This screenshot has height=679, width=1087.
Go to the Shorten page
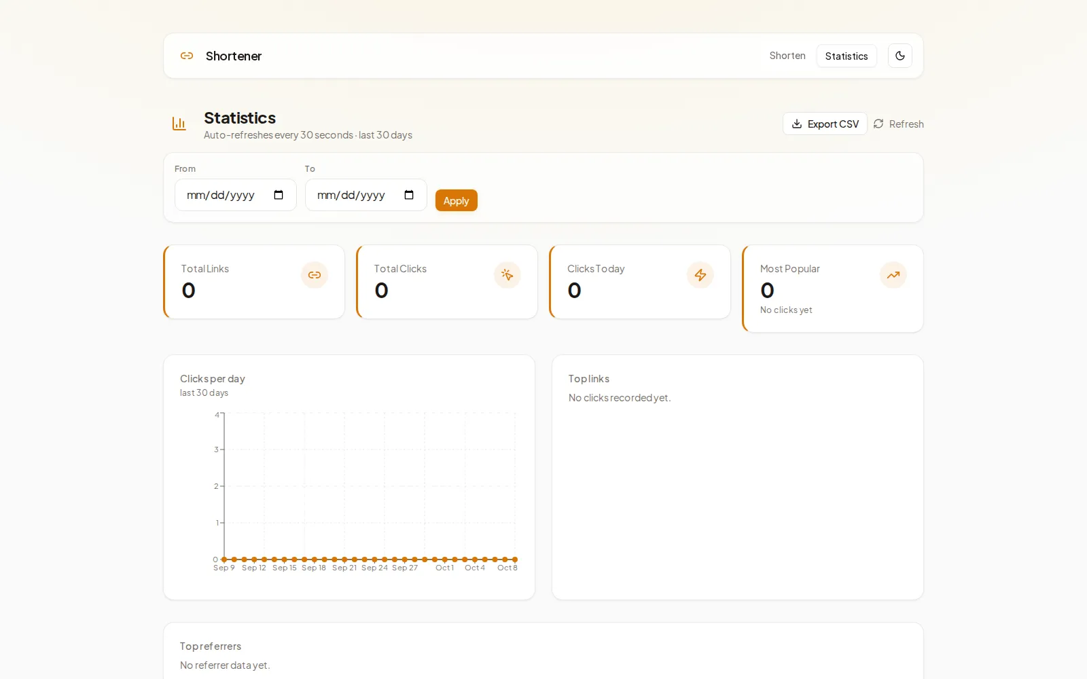(787, 56)
